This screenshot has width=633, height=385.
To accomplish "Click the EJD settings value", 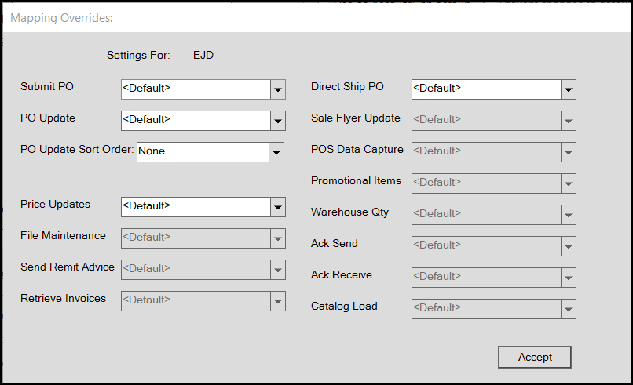I will tap(203, 55).
